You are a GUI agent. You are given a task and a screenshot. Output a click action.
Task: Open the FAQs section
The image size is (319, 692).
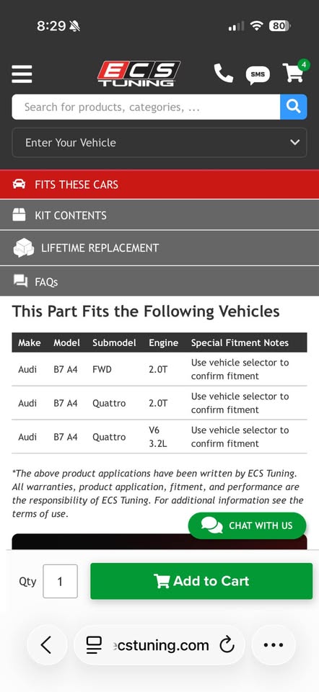[x=159, y=281]
